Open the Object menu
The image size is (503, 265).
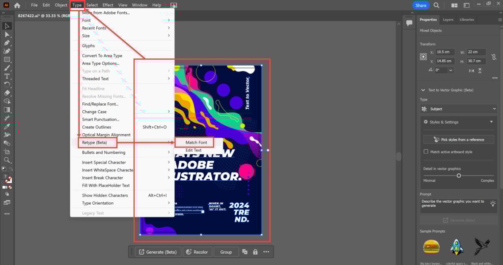tap(61, 5)
